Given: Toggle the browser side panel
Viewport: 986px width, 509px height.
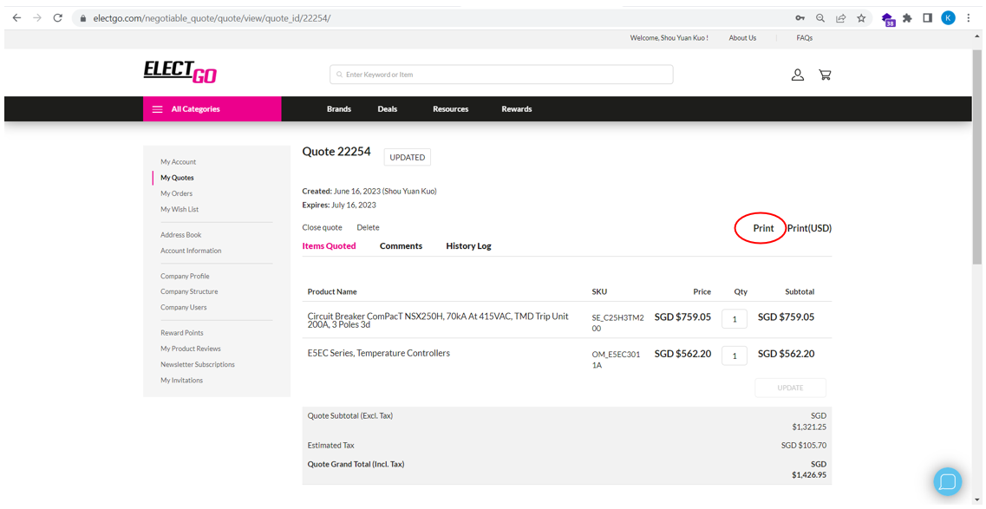Looking at the screenshot, I should pos(928,18).
